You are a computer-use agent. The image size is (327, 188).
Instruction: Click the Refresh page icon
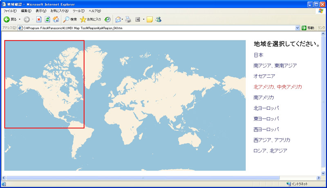point(47,20)
